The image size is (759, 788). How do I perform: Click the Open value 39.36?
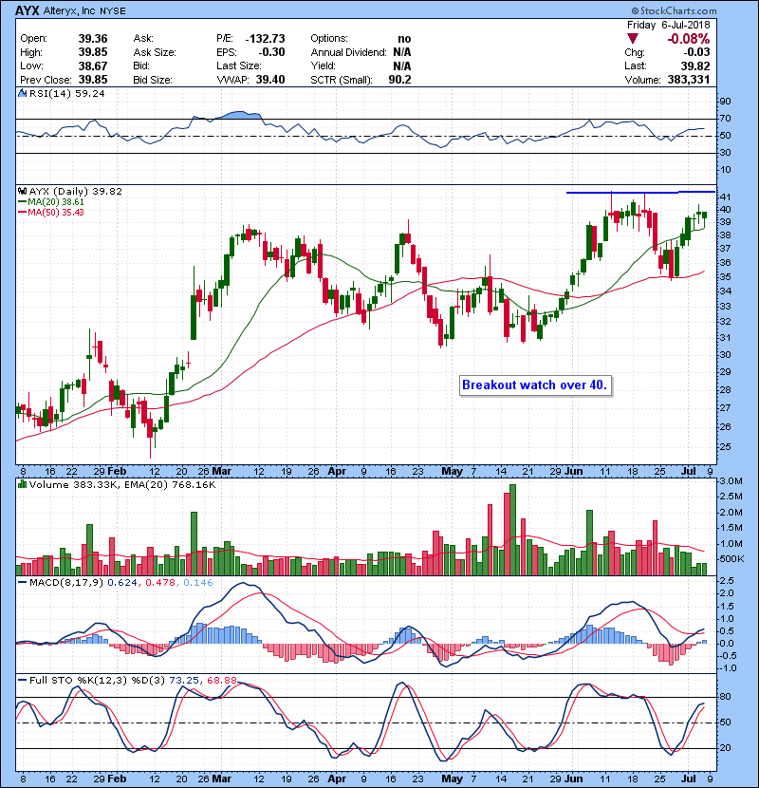[92, 39]
